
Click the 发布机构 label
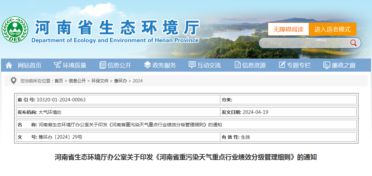click(28, 112)
